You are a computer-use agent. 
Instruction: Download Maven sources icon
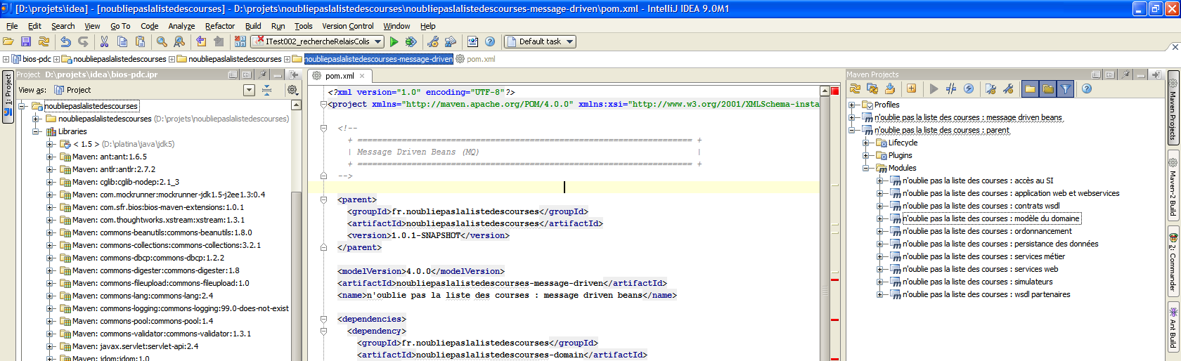(890, 89)
